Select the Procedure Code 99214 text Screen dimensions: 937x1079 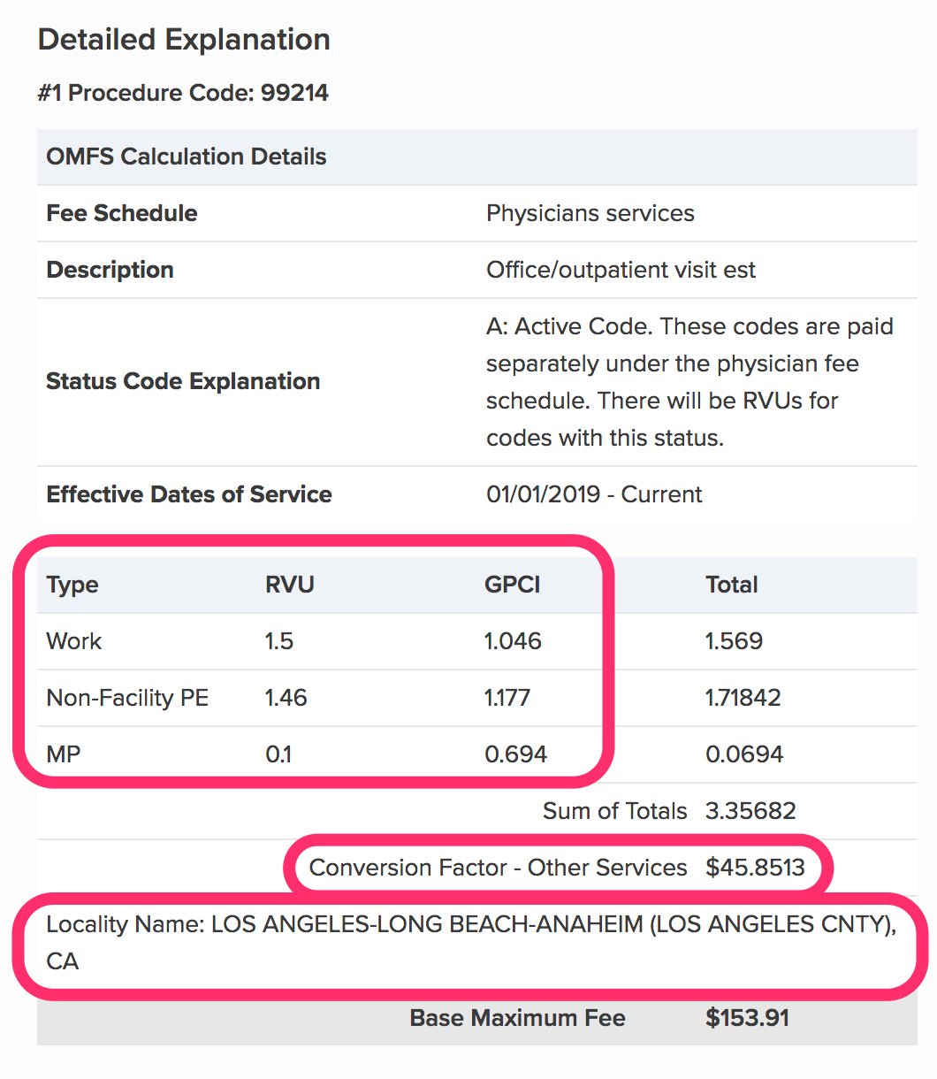click(x=183, y=93)
